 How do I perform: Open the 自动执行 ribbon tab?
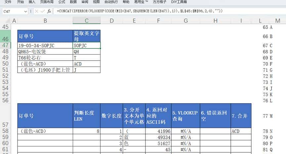[111, 2]
